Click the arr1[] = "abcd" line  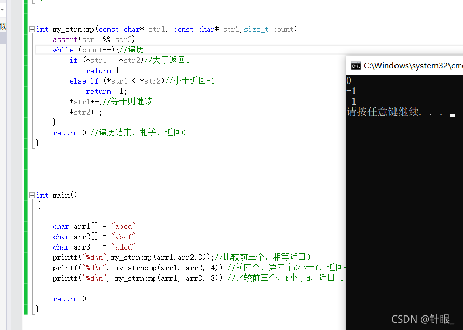click(96, 226)
